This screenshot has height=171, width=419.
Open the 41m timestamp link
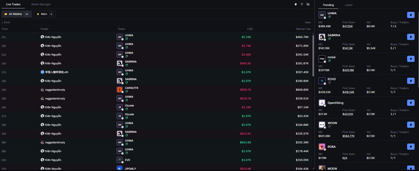[4, 160]
